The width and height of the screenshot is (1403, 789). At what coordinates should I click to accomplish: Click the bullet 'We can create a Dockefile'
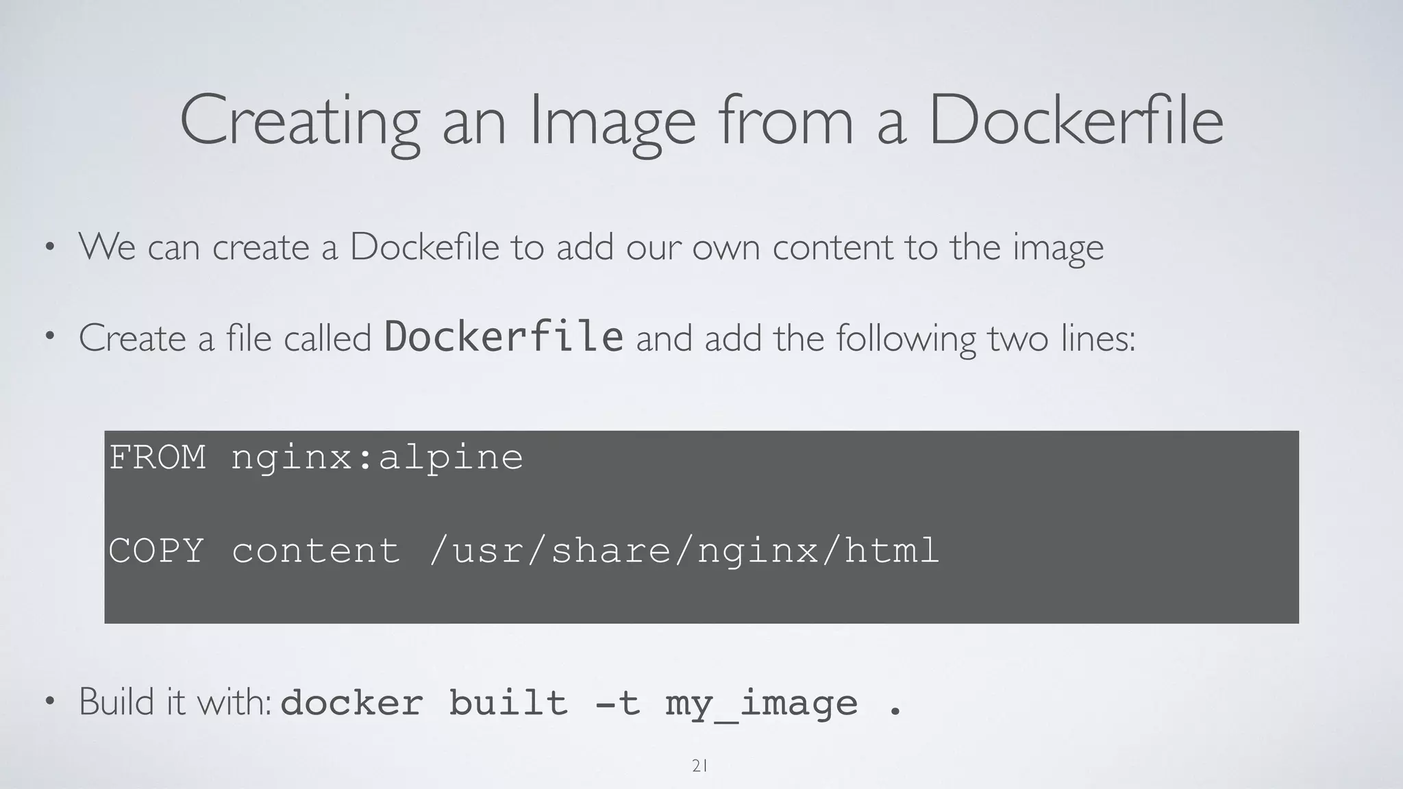[x=591, y=247]
